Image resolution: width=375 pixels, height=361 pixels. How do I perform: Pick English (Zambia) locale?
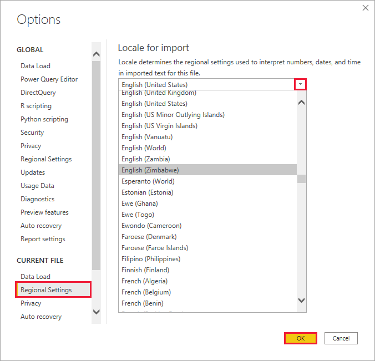[207, 159]
